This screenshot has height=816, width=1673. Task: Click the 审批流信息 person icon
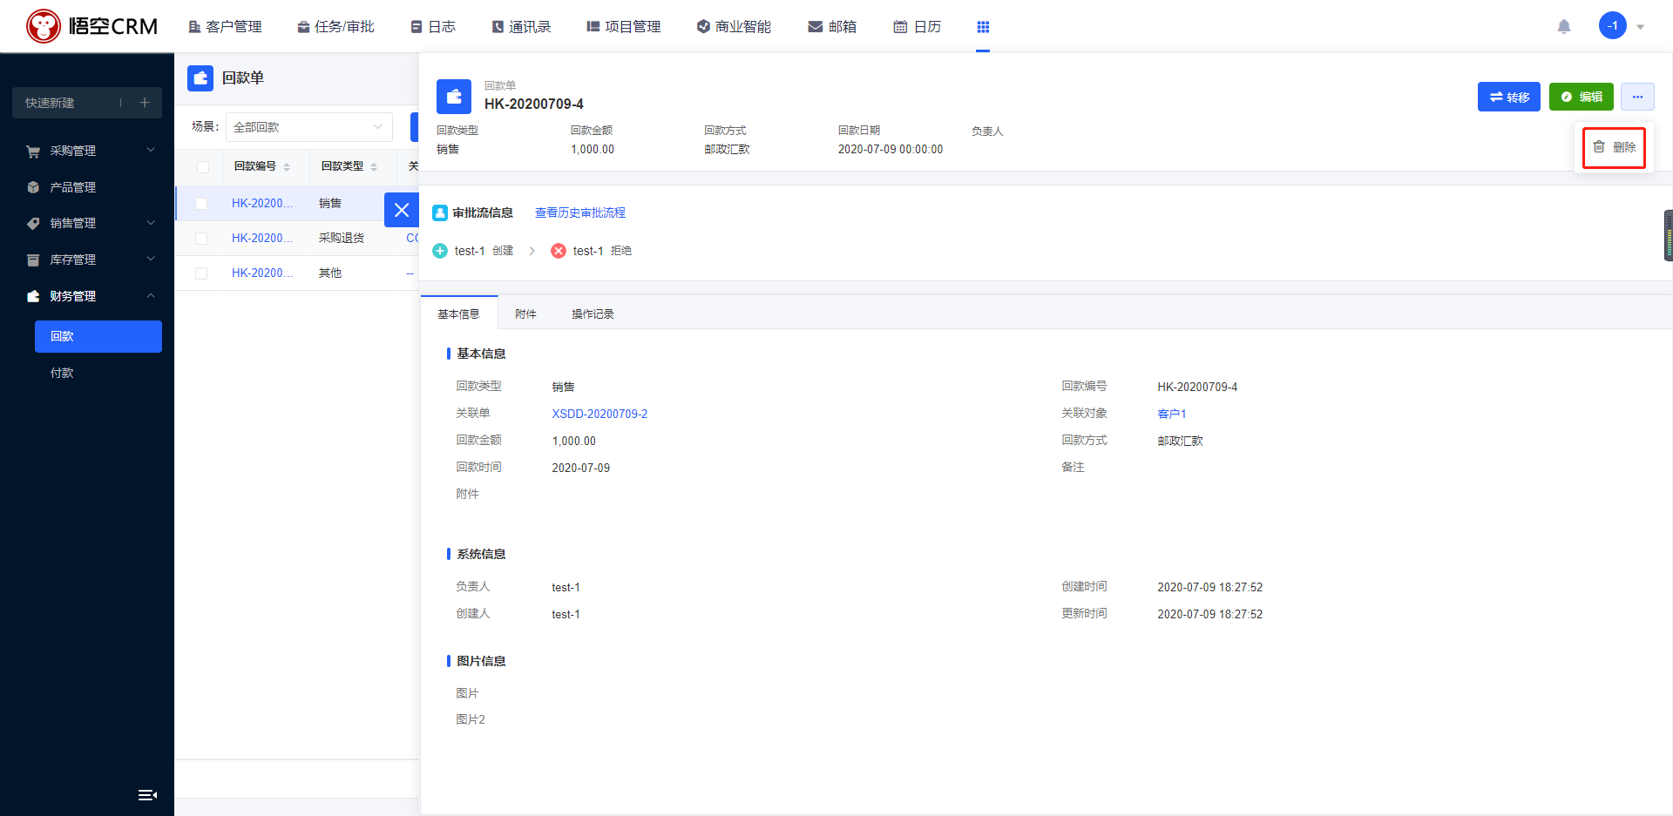tap(440, 212)
